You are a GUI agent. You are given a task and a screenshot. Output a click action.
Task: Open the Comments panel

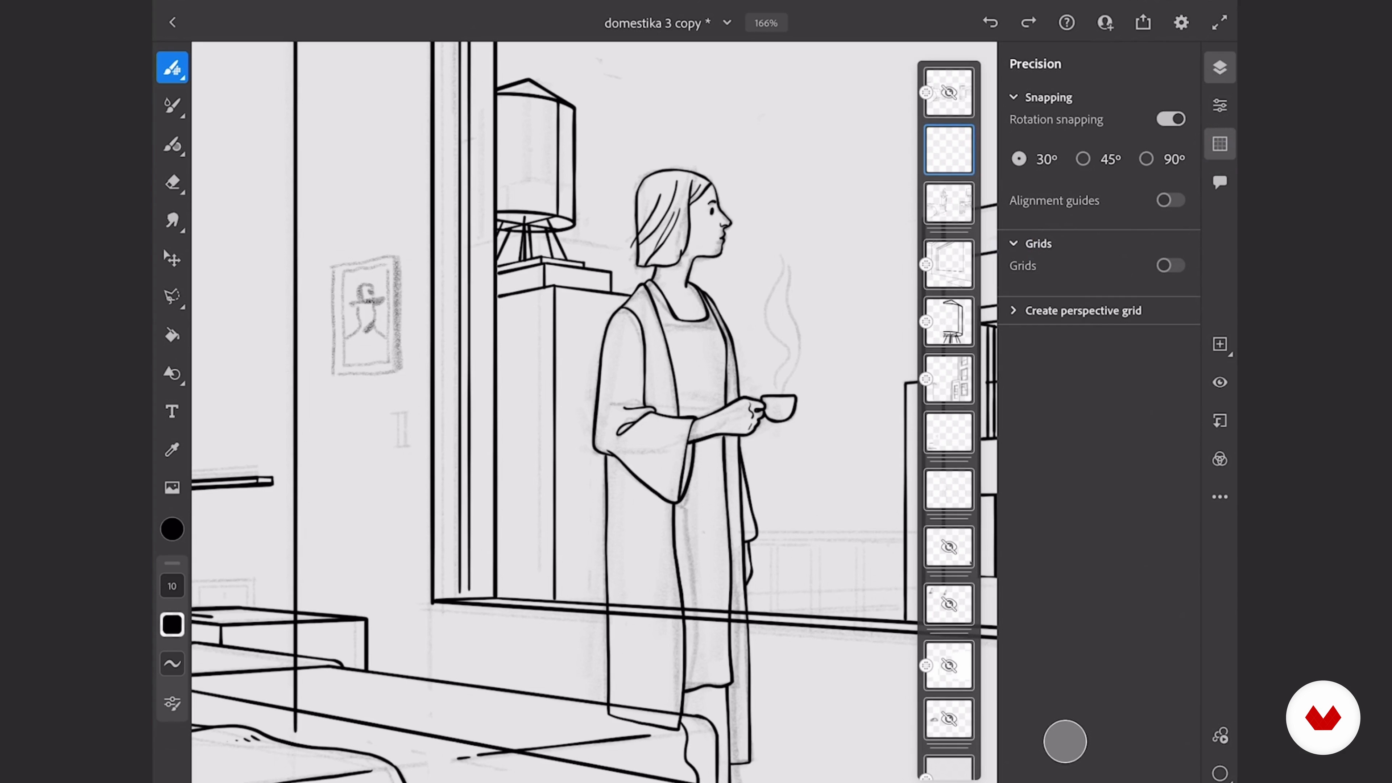pyautogui.click(x=1219, y=182)
